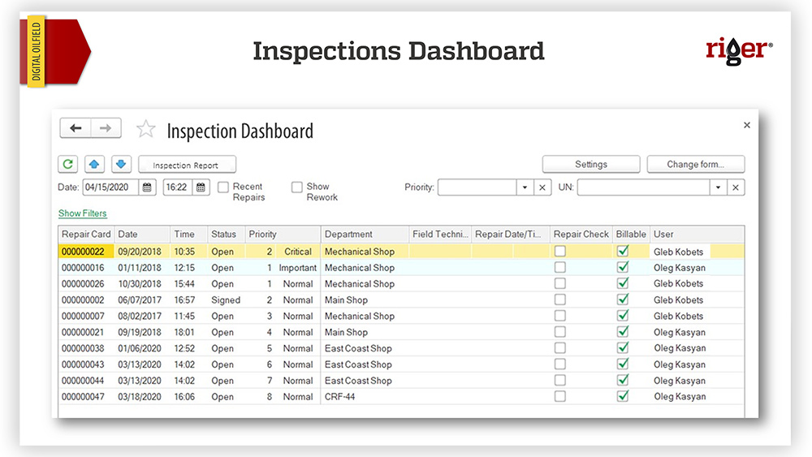The image size is (812, 457).
Task: Clear the Priority filter with X button
Action: pos(543,188)
